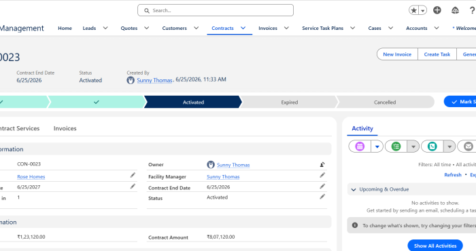Open the Customers navigation tab

(175, 28)
